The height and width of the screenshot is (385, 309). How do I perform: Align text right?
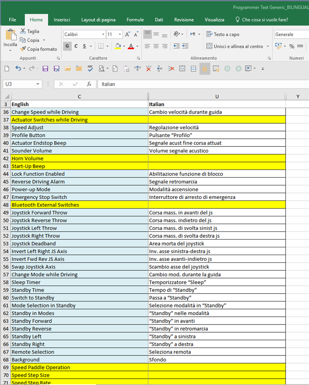165,46
